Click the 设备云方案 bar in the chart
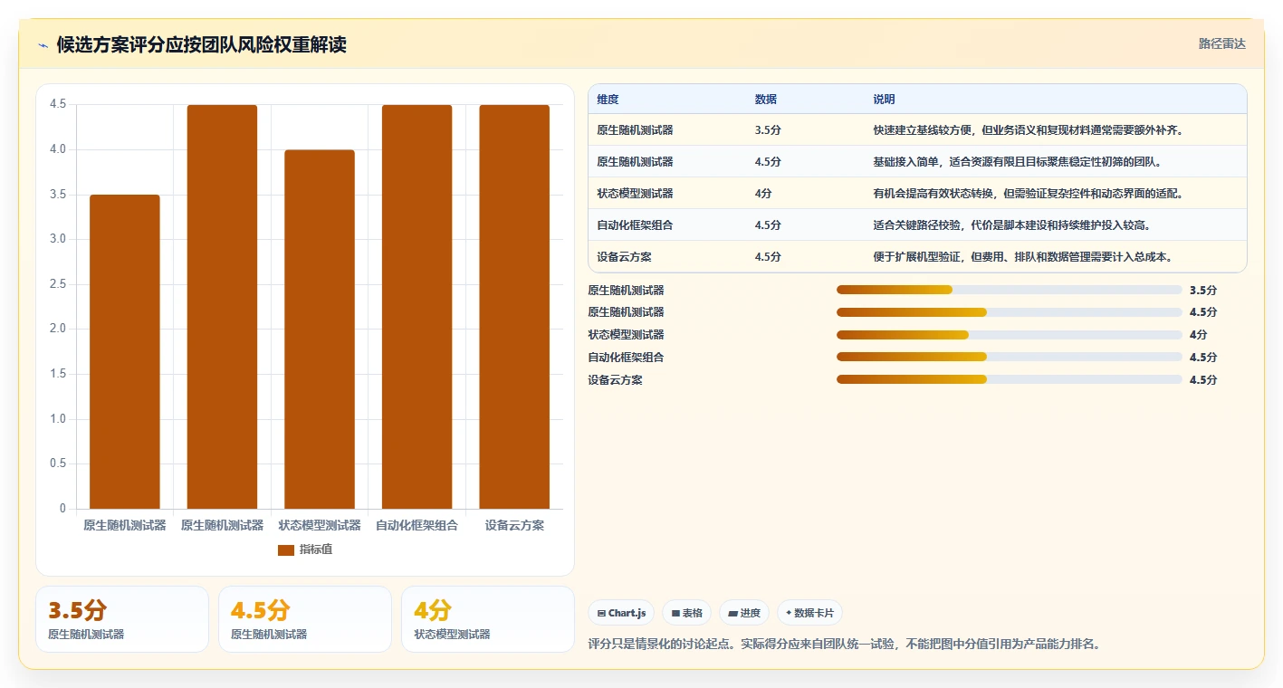1283x688 pixels. tap(514, 307)
